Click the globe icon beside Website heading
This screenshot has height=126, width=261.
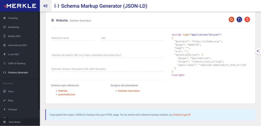coord(53,20)
